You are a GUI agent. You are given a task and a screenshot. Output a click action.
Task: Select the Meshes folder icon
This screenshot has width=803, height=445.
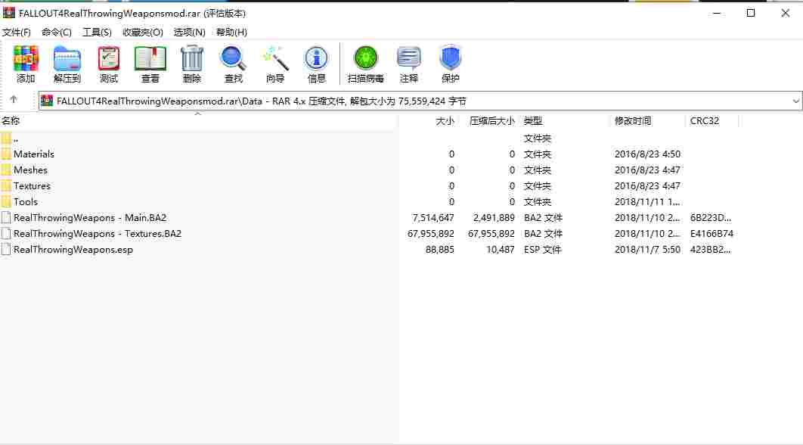tap(6, 170)
